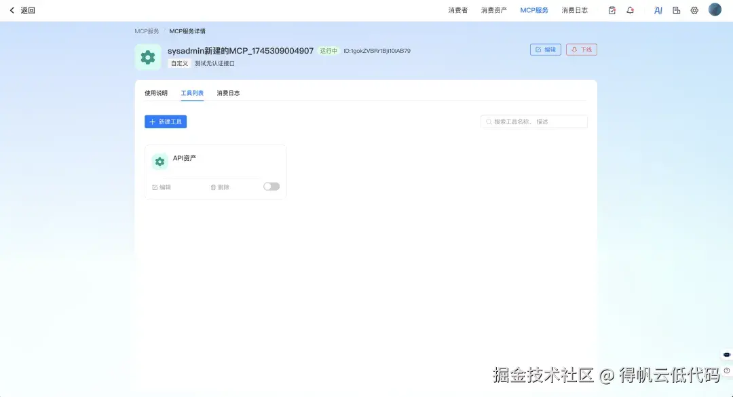
Task: Switch to the 使用说明 tab
Action: (x=157, y=93)
